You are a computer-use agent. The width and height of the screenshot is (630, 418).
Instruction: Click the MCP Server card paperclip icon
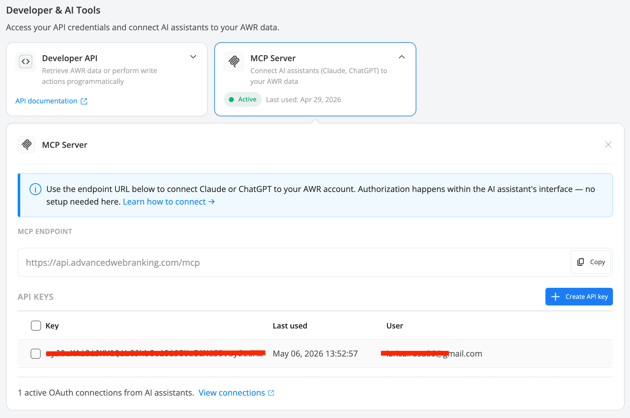click(234, 61)
